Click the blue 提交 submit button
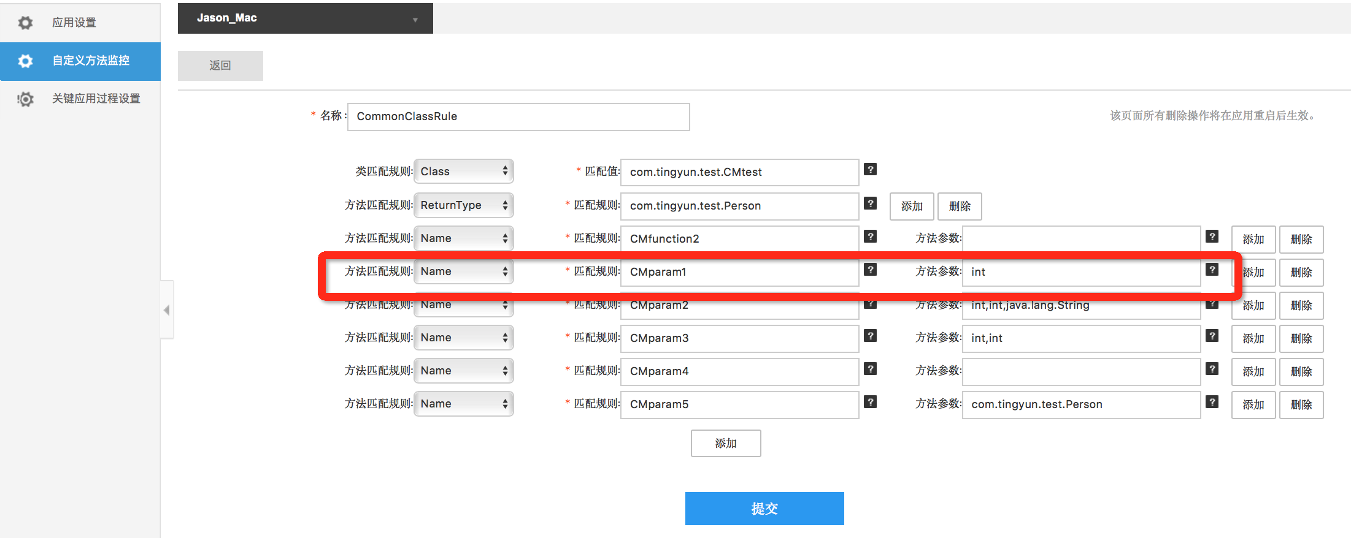 pyautogui.click(x=764, y=509)
